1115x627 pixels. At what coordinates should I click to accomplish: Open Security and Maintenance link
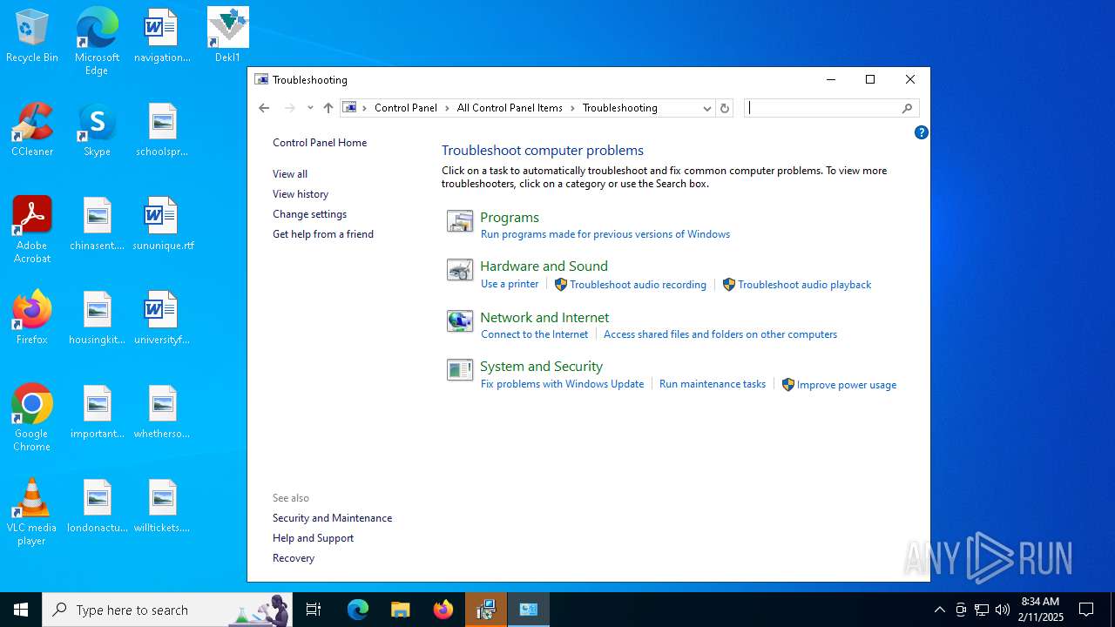[332, 518]
